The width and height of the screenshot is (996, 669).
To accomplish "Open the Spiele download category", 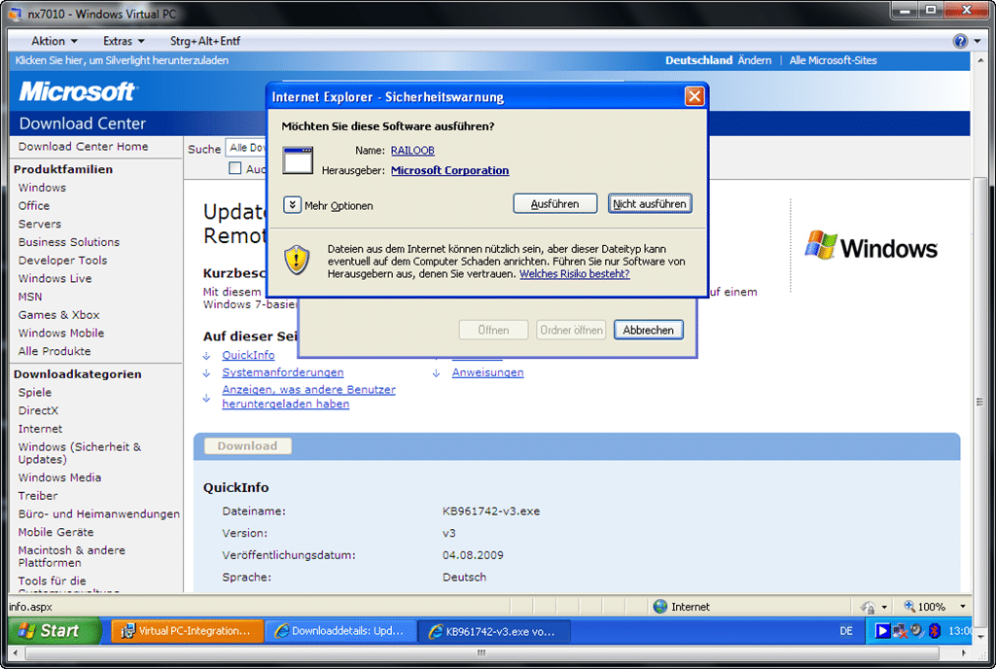I will (x=35, y=392).
